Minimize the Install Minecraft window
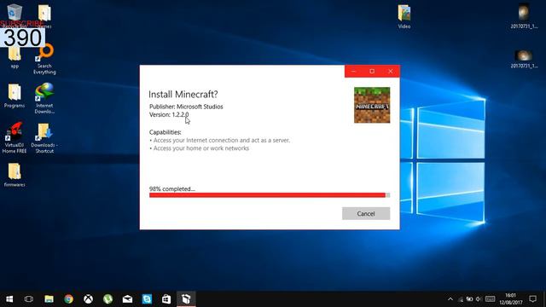This screenshot has width=546, height=307. coord(353,71)
